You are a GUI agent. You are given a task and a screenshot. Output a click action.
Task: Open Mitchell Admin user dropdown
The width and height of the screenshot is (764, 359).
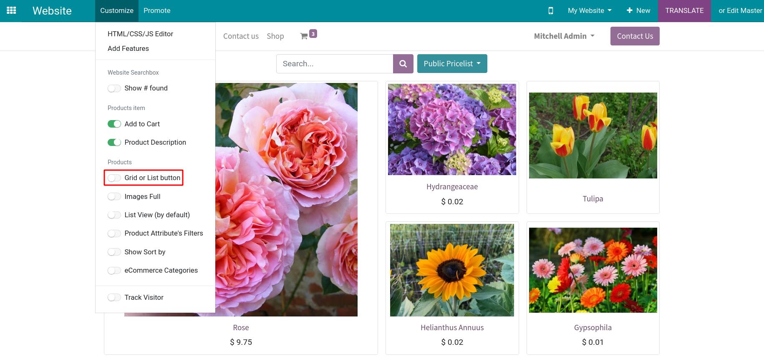click(564, 36)
